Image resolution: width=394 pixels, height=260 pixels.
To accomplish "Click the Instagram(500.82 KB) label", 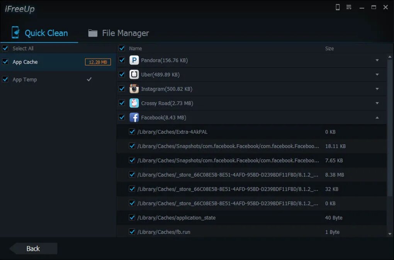I will (166, 89).
